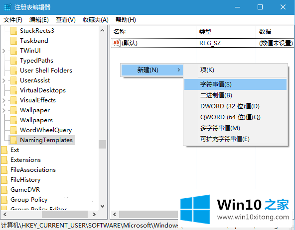Expand the TWinUI tree node
Viewport: 295px width, 230px height.
click(4, 51)
